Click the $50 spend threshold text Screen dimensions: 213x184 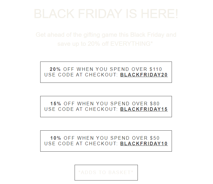pos(155,138)
